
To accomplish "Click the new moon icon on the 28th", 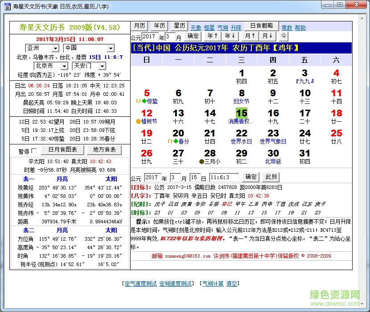I will pos(202,161).
